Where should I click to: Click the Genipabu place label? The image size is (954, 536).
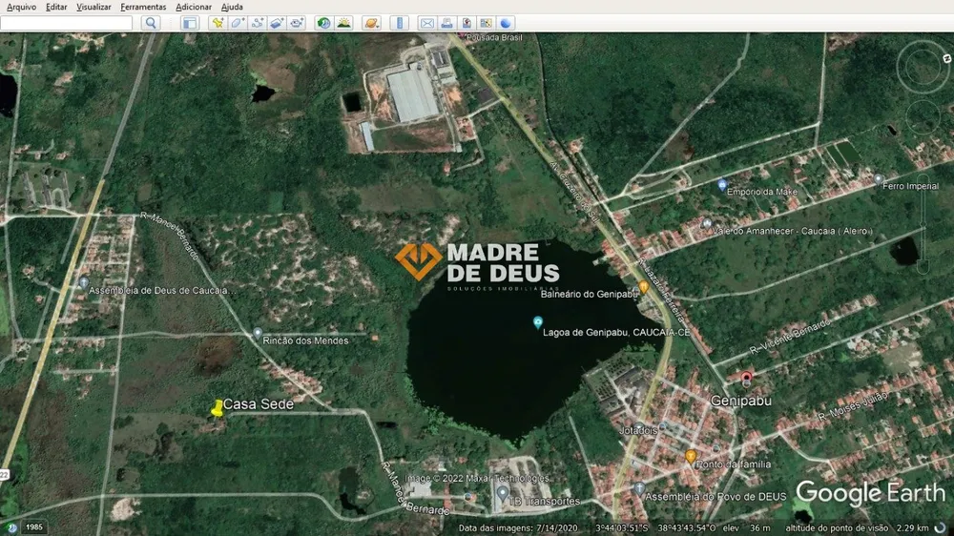click(x=740, y=401)
